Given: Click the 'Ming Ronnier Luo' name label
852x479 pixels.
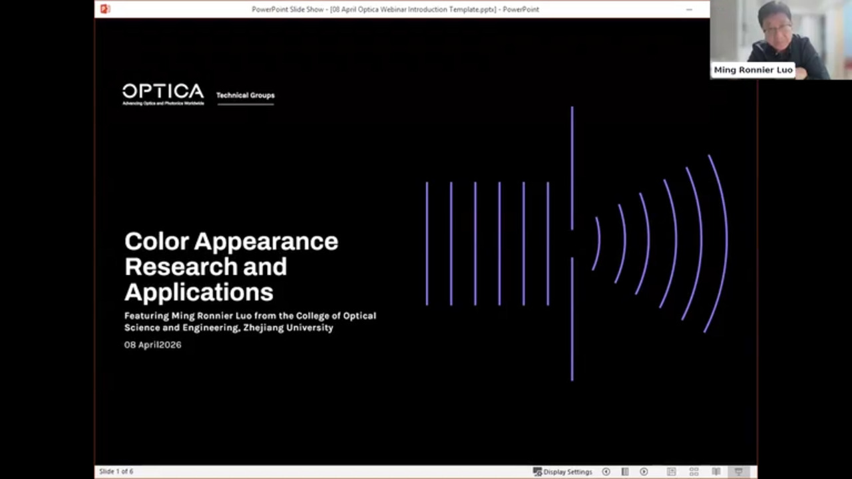Looking at the screenshot, I should click(x=753, y=70).
